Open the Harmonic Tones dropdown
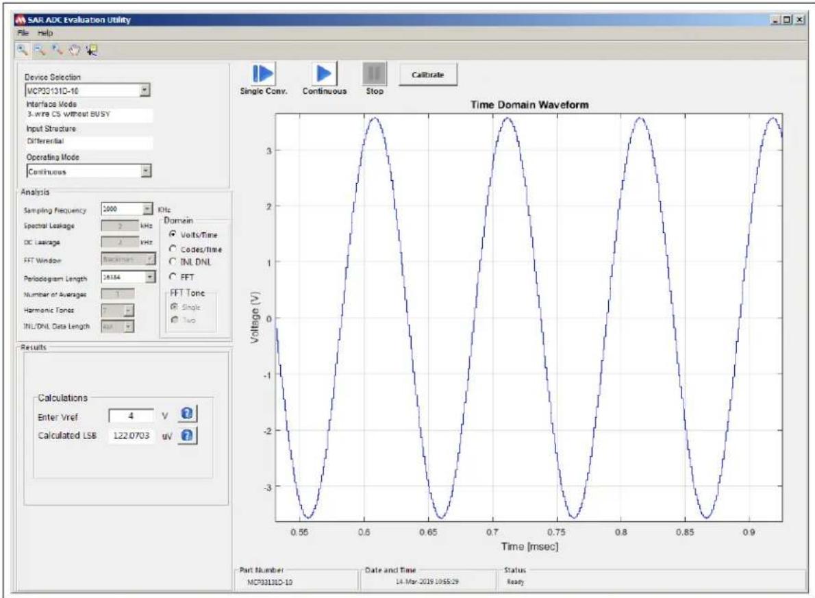This screenshot has height=598, width=815. click(x=128, y=311)
